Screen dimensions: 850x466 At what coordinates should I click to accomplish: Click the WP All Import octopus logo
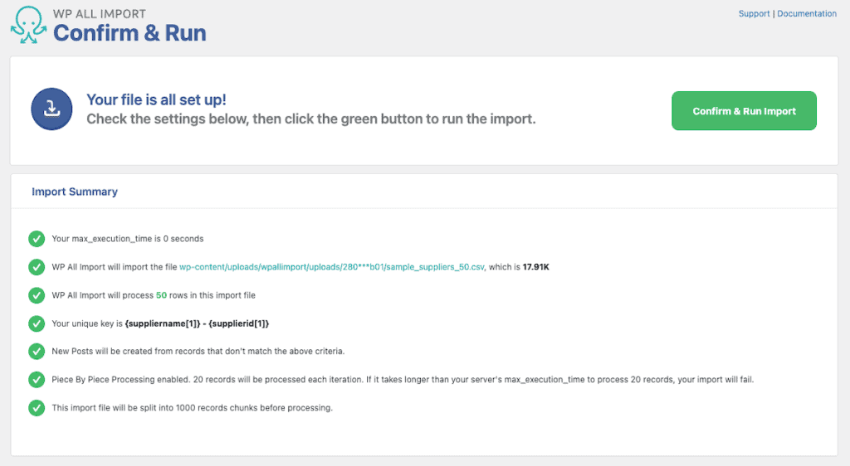tap(28, 25)
